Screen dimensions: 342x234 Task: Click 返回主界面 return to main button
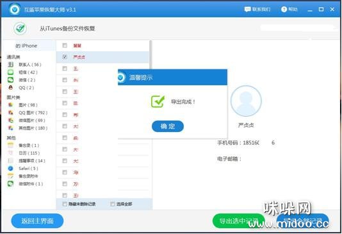coord(37,221)
